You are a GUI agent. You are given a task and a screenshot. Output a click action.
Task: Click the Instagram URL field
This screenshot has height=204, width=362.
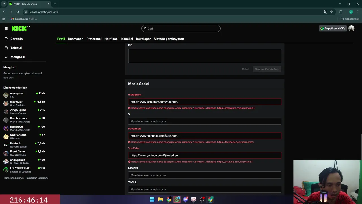click(x=205, y=102)
